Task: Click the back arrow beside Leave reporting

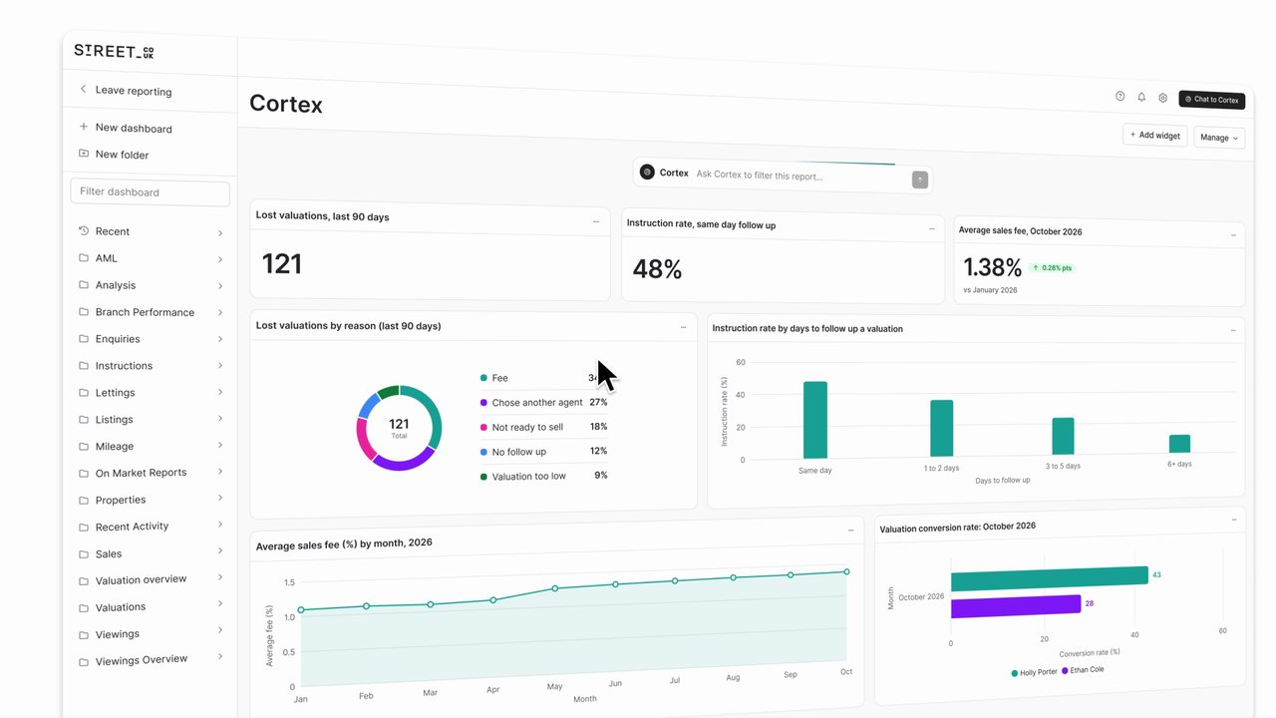Action: (83, 89)
